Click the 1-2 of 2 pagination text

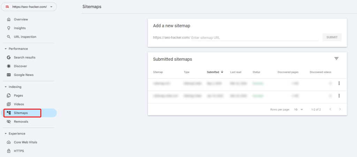click(x=316, y=109)
